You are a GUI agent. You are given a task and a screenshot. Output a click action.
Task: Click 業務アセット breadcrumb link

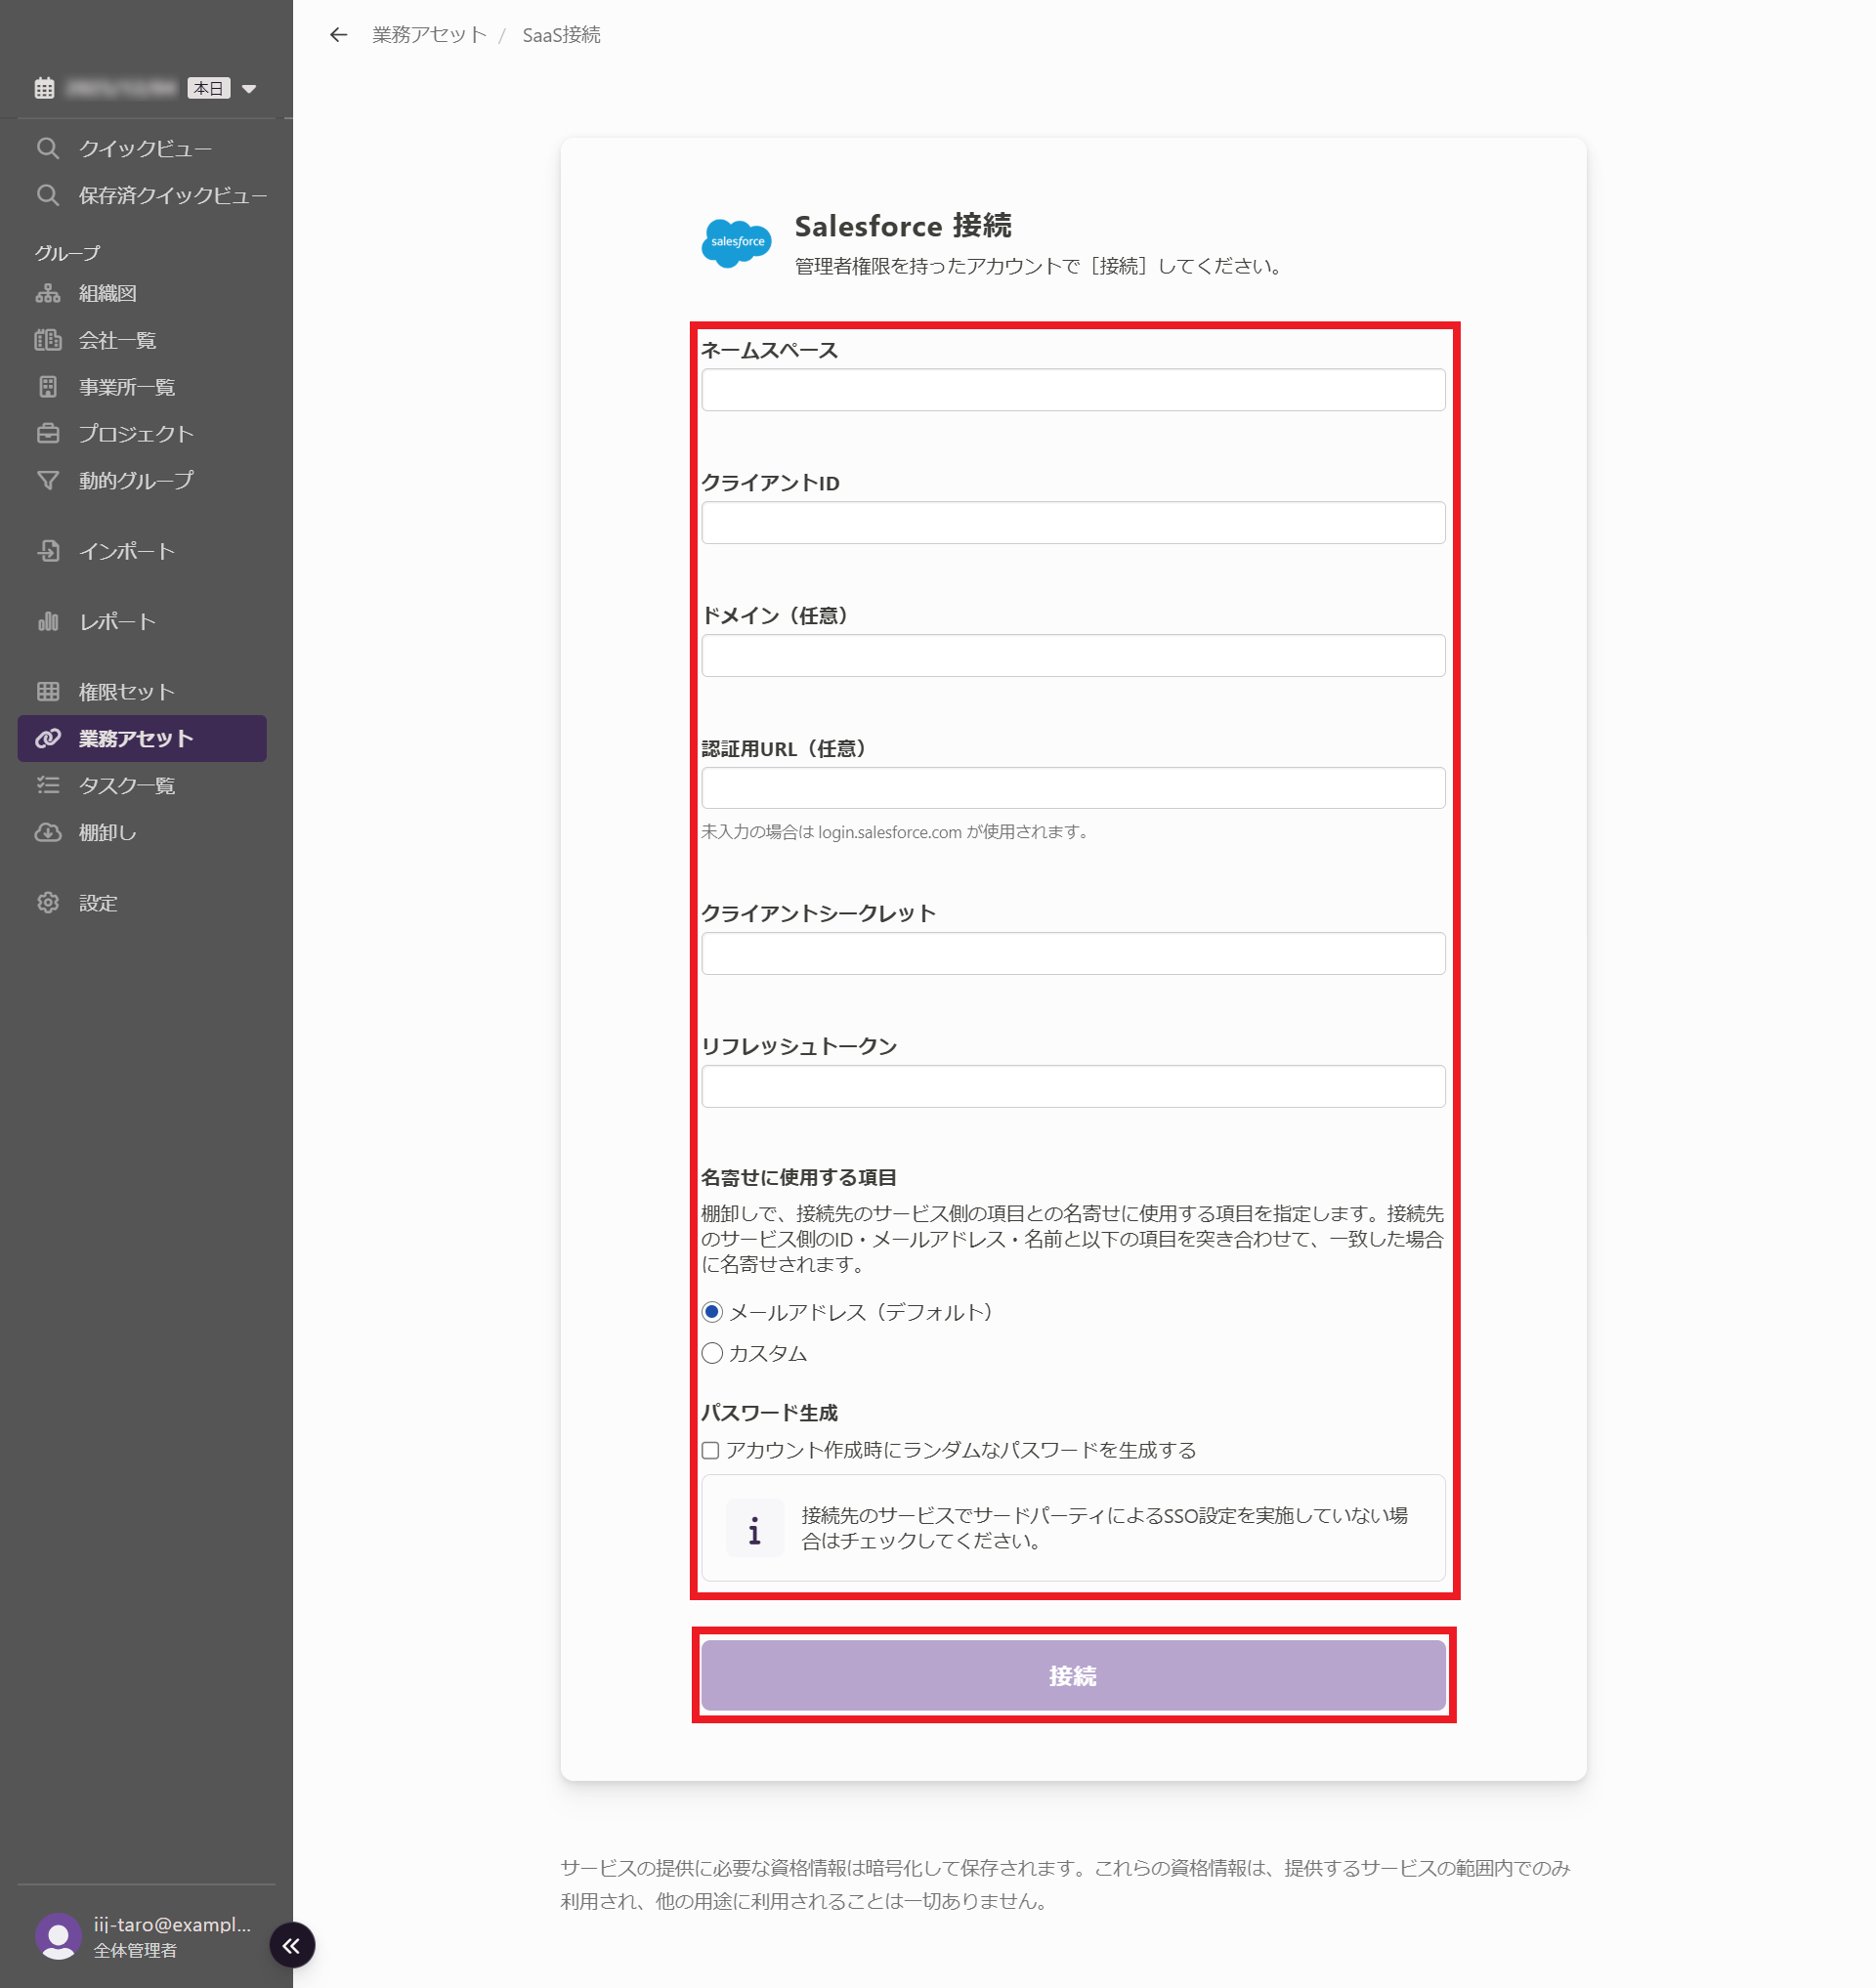pyautogui.click(x=429, y=35)
